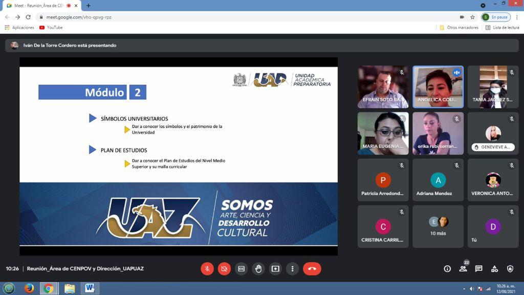Hang up with the red leave call button
Screen dimensions: 524x295
click(312, 268)
